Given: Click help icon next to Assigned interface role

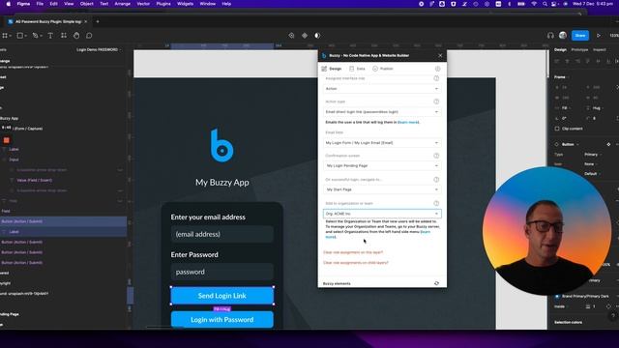Looking at the screenshot, I should coord(436,78).
